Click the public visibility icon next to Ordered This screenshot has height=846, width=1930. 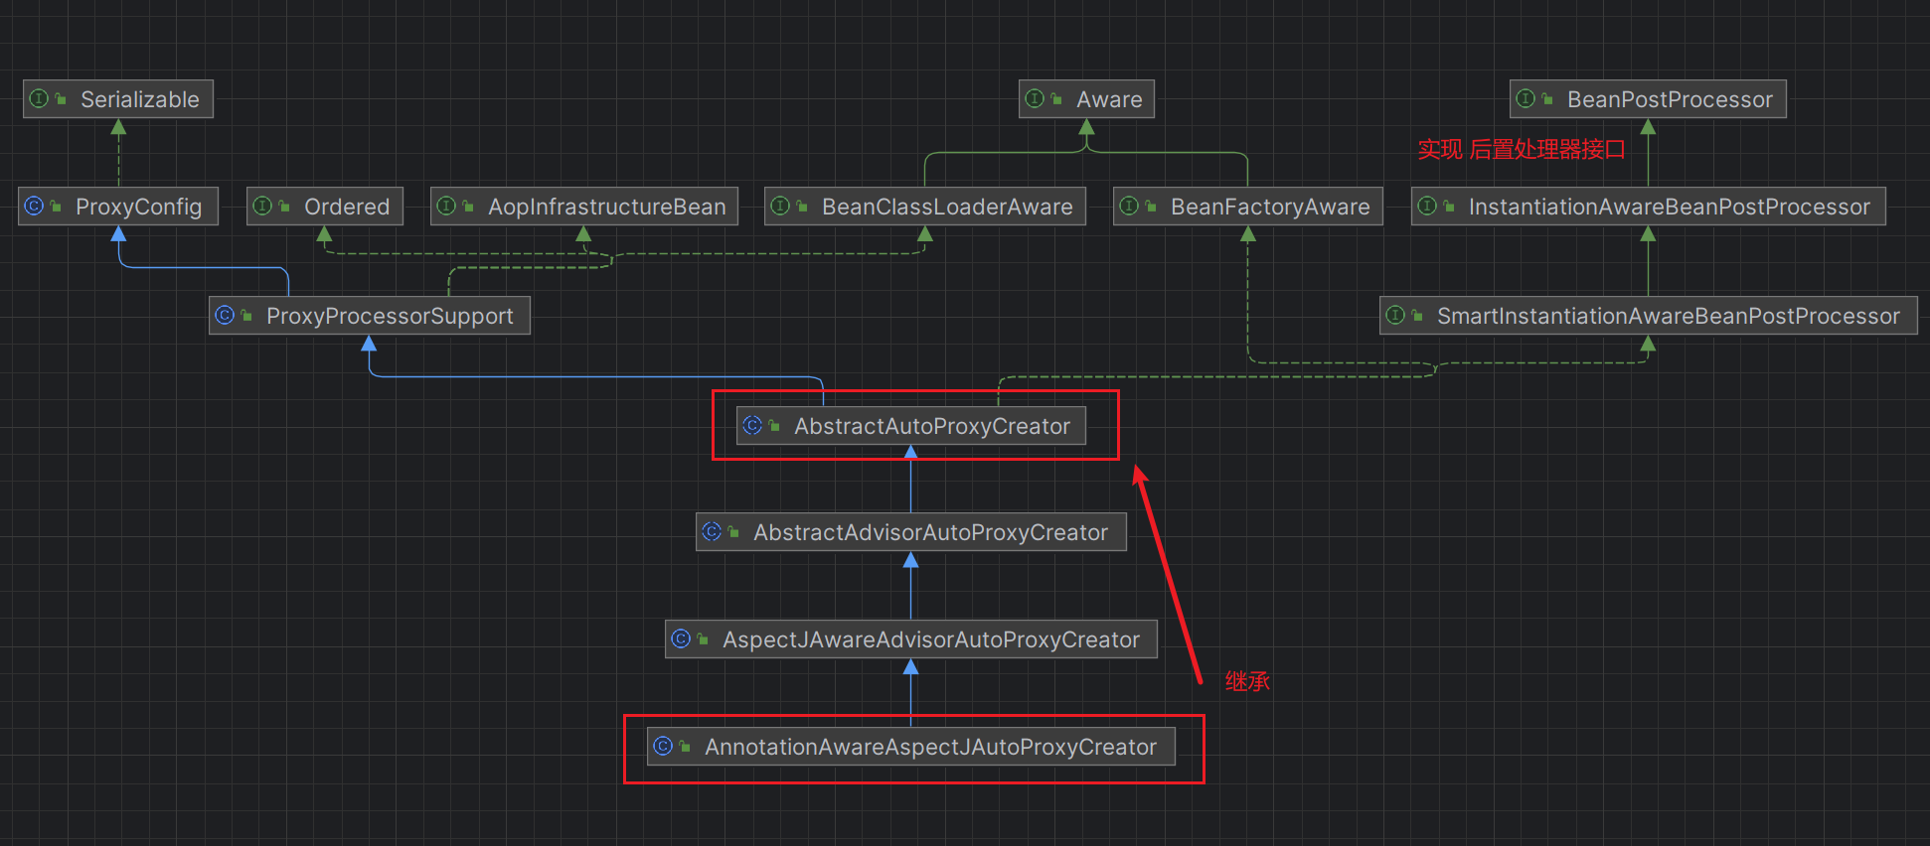pyautogui.click(x=284, y=206)
